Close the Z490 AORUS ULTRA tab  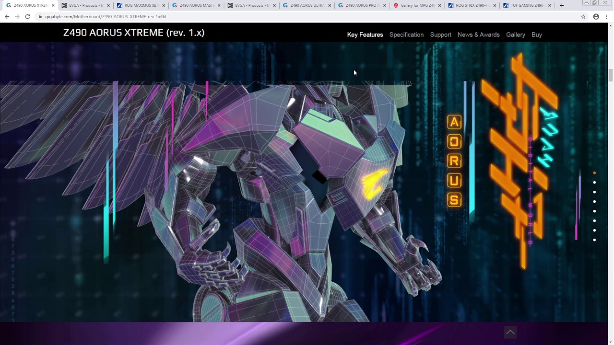pyautogui.click(x=329, y=5)
